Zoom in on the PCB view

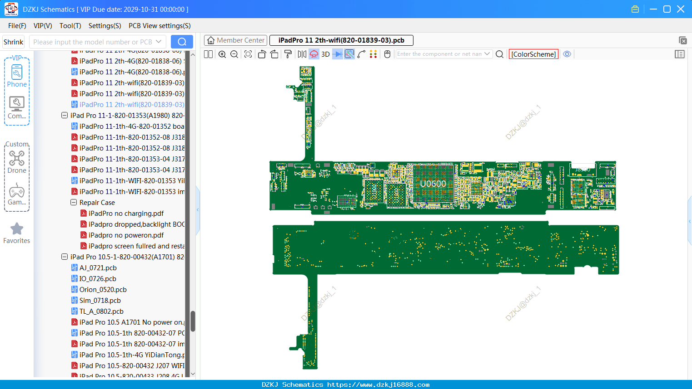pos(222,54)
